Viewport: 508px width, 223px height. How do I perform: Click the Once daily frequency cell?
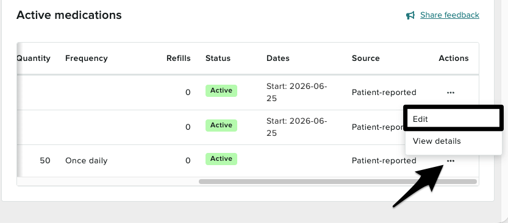pos(86,160)
